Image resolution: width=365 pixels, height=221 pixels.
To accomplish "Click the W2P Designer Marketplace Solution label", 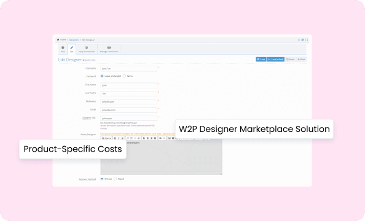I will (254, 129).
